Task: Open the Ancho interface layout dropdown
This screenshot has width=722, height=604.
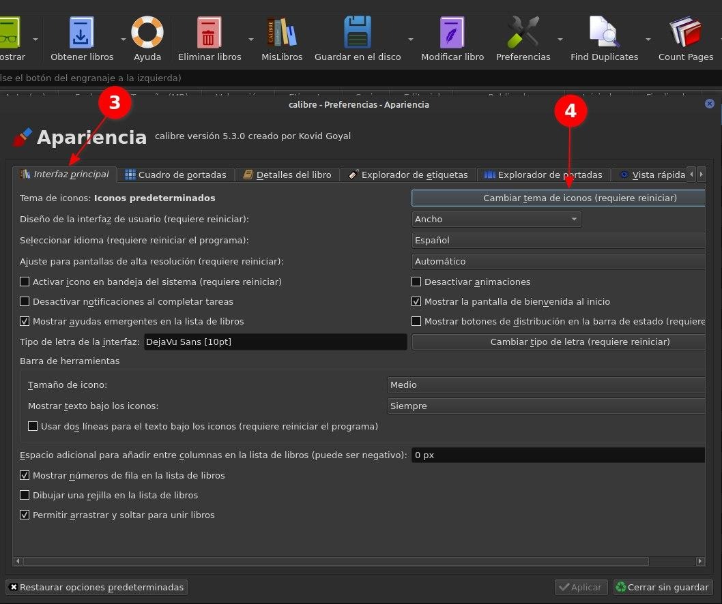Action: [496, 219]
